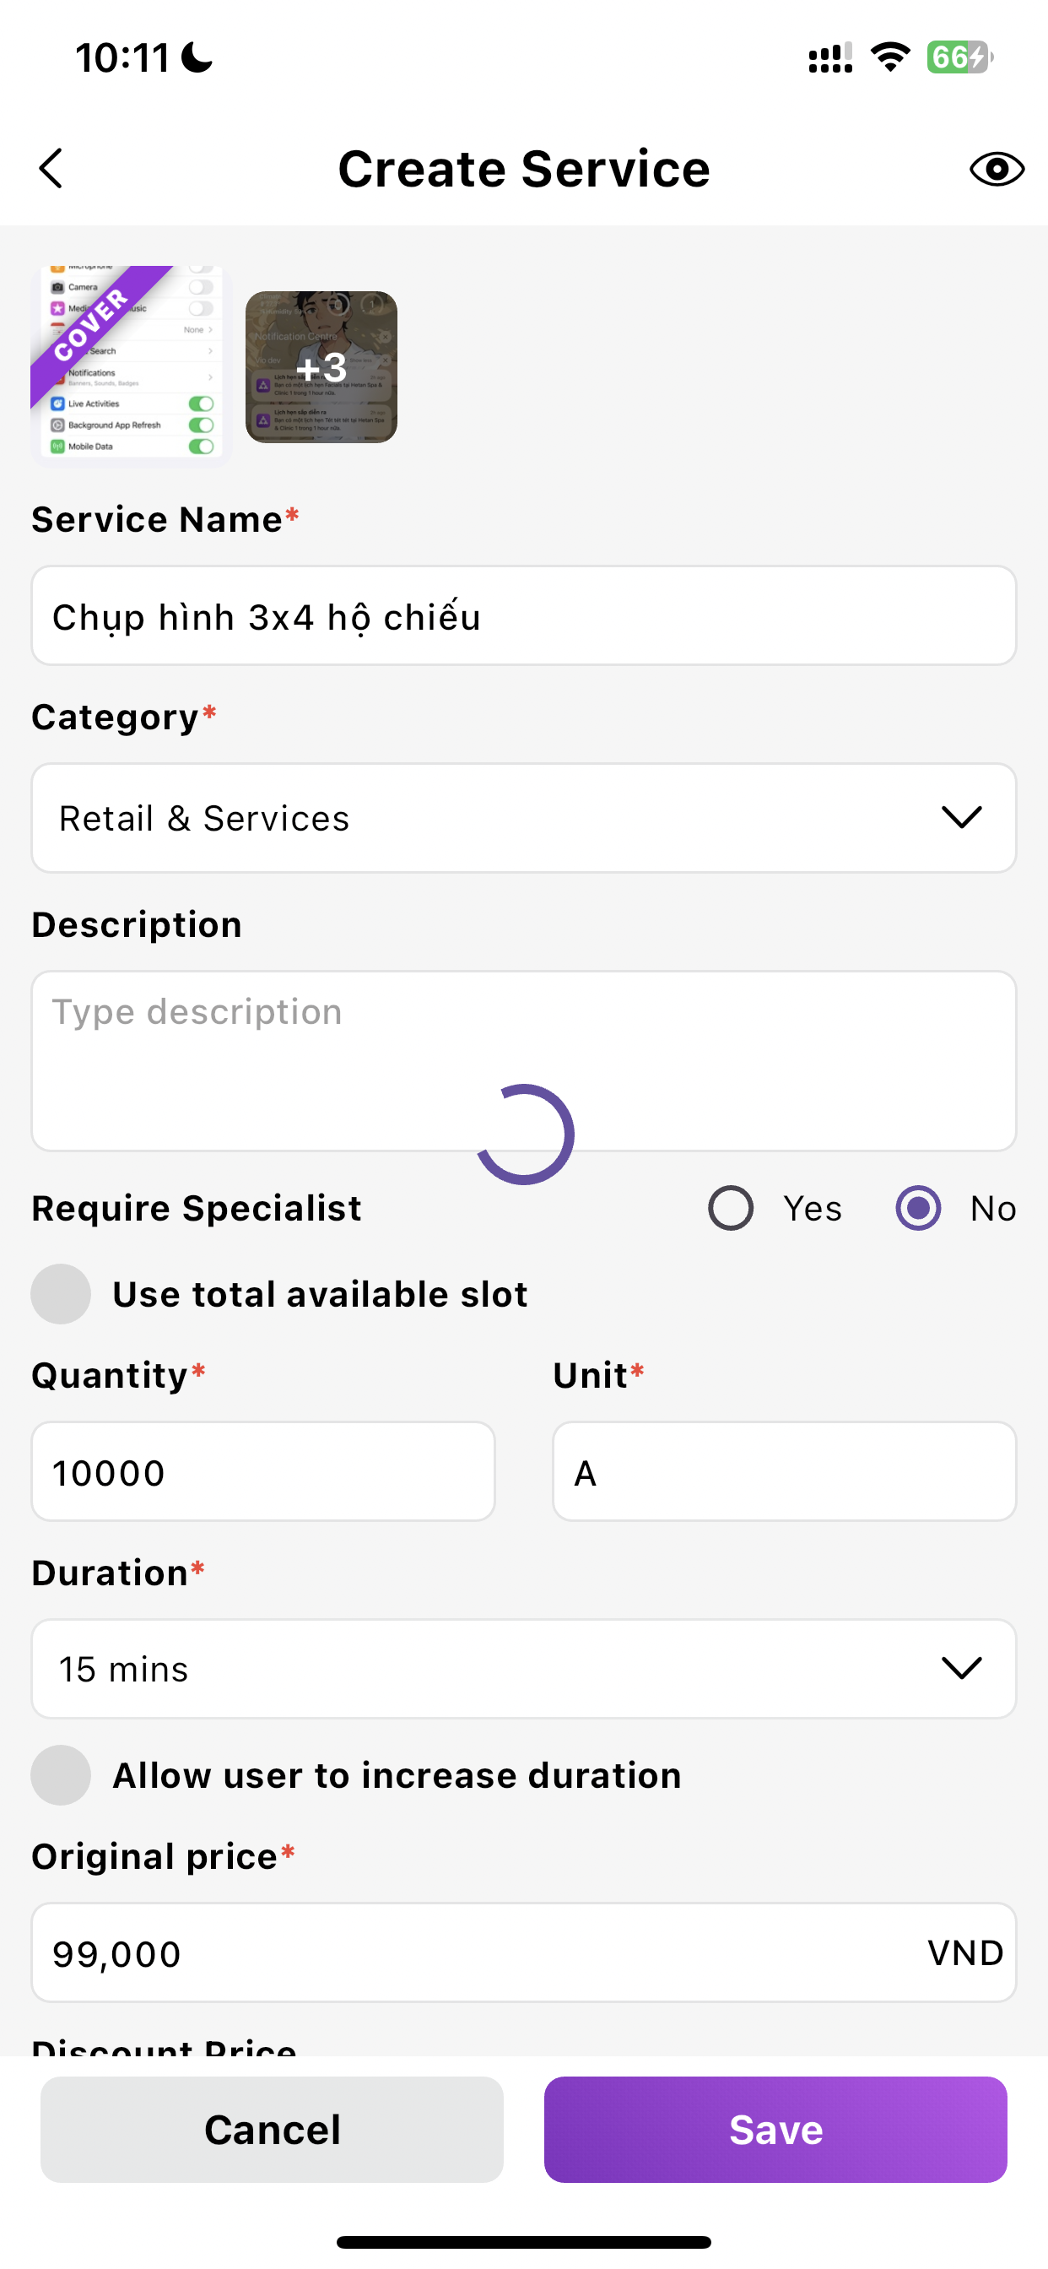
Task: Open the Category dropdown Retail & Services
Action: pyautogui.click(x=523, y=817)
